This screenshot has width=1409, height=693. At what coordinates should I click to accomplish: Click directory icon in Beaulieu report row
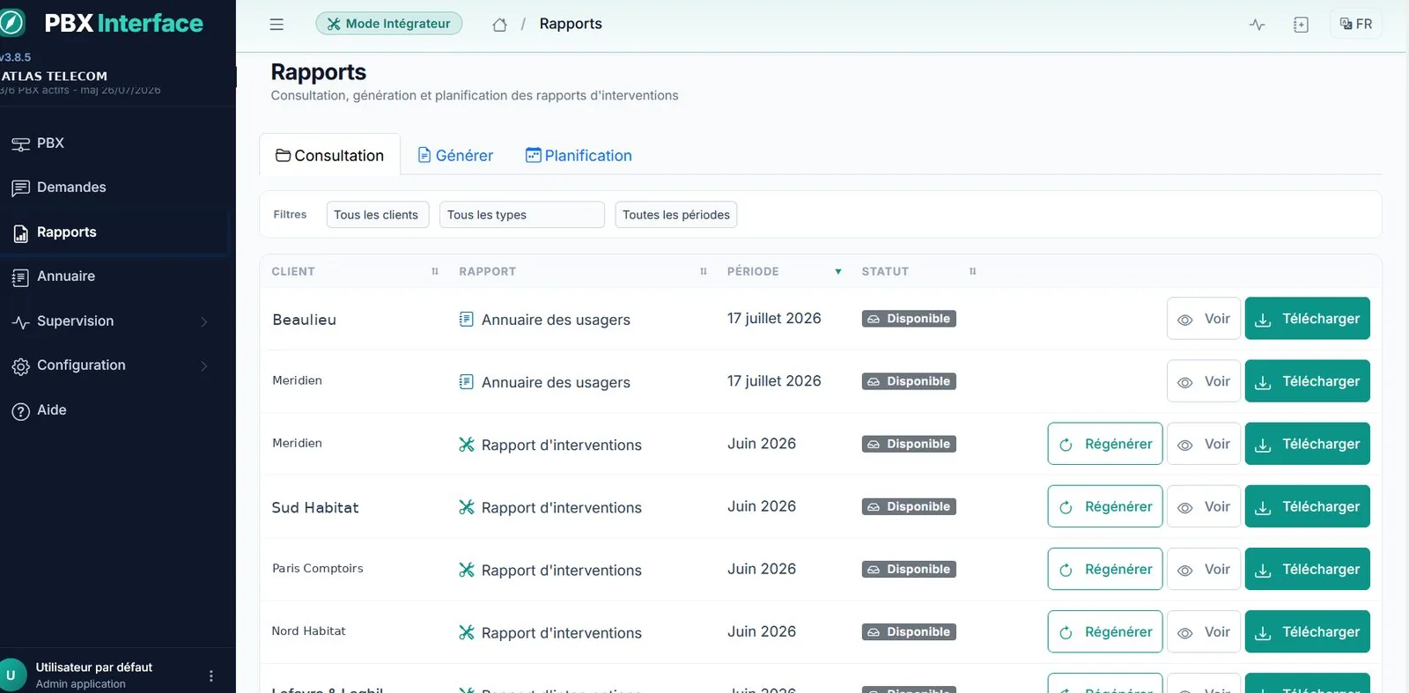pyautogui.click(x=467, y=319)
